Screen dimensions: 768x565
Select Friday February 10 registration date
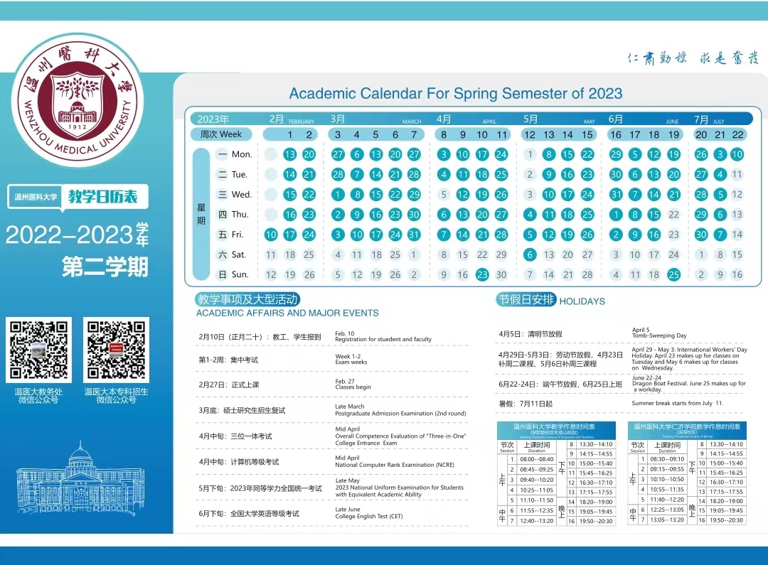[271, 235]
